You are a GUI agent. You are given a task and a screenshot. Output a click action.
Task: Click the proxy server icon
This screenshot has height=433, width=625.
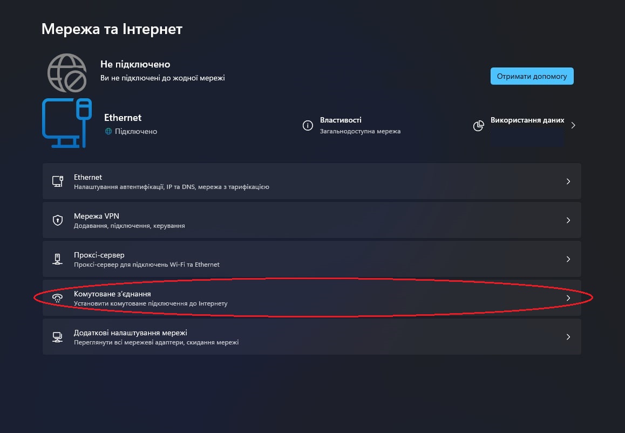click(x=58, y=259)
